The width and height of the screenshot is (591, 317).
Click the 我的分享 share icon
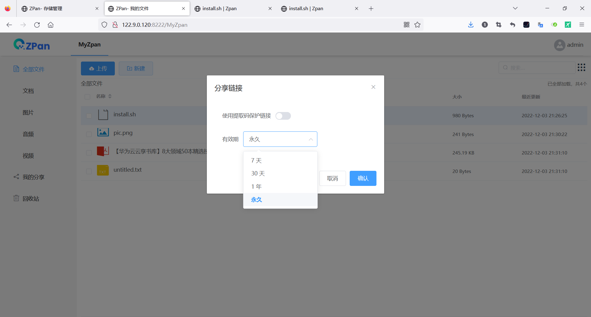tap(16, 177)
